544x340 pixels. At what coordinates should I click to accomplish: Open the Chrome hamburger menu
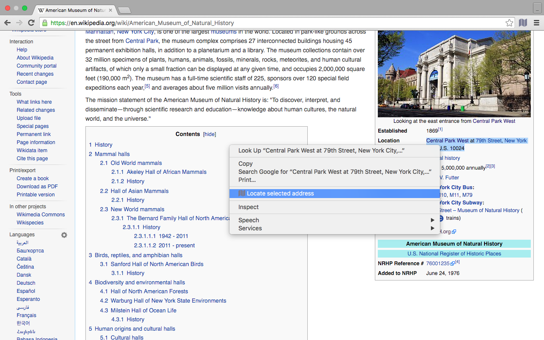(536, 23)
